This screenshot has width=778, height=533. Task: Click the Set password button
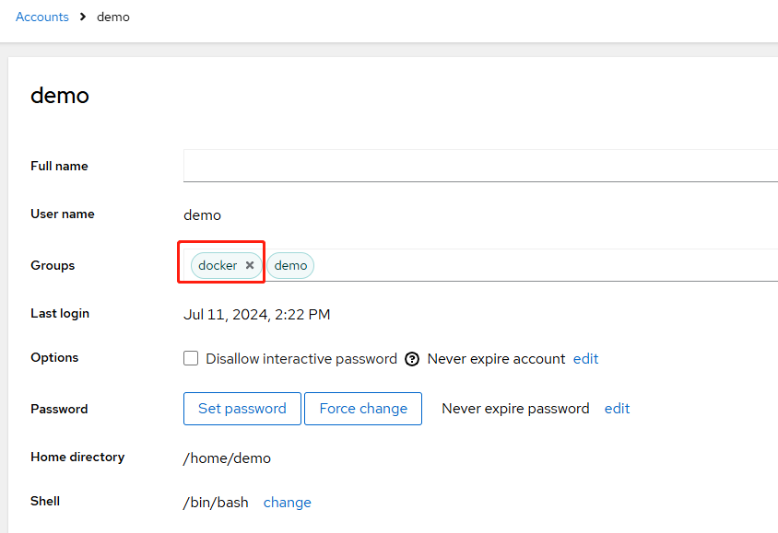pos(242,409)
